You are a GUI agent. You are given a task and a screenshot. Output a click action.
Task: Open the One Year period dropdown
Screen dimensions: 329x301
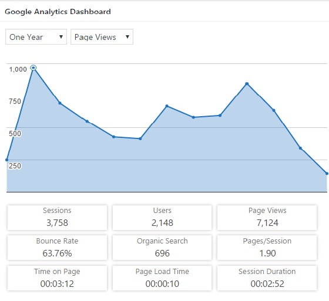(36, 37)
